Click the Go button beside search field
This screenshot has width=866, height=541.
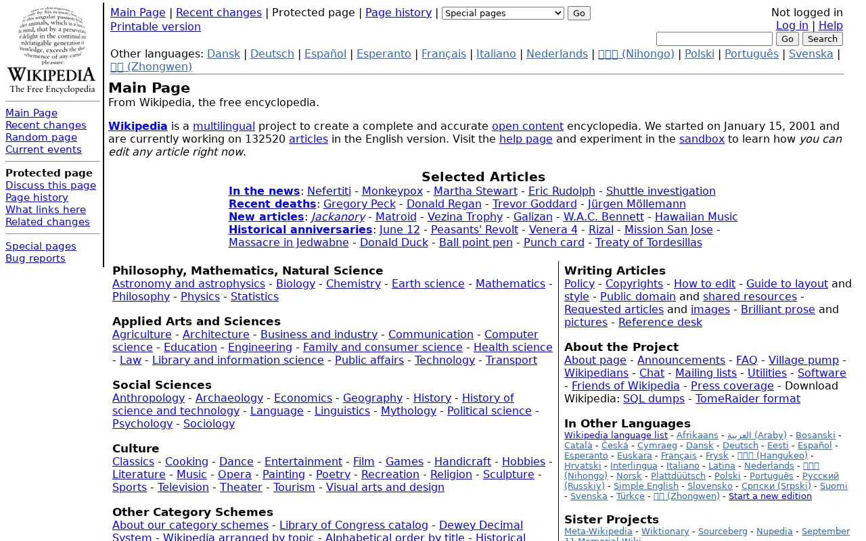click(788, 39)
